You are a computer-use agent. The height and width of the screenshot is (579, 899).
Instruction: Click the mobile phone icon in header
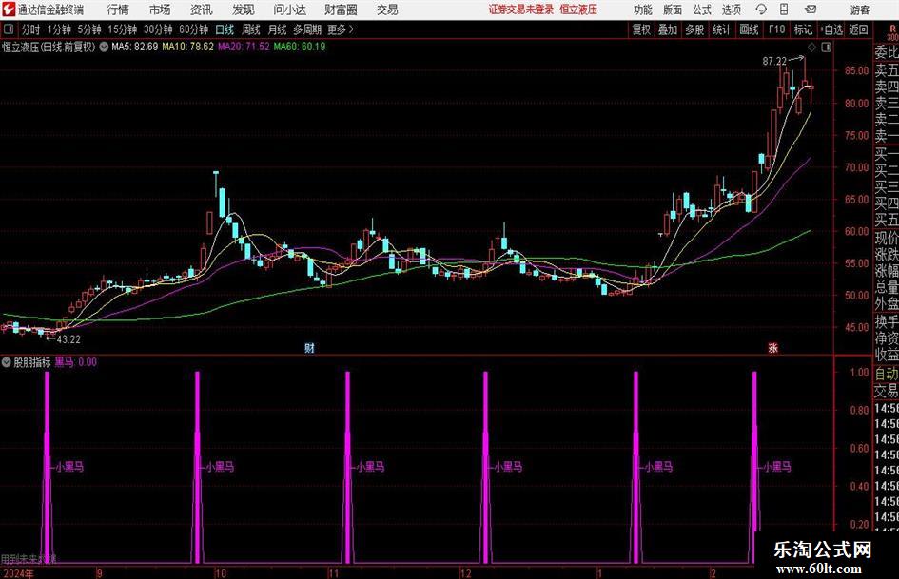pyautogui.click(x=784, y=10)
